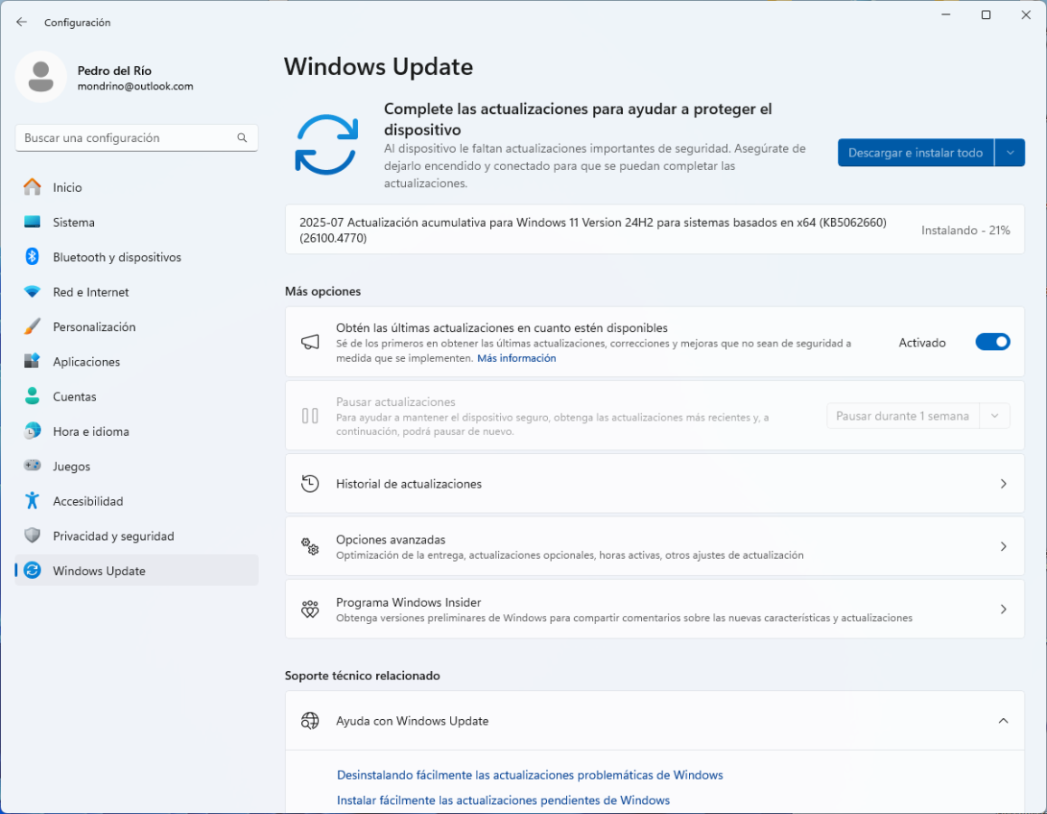The width and height of the screenshot is (1047, 814).
Task: Open the Pausar durante 1 semana dropdown arrow
Action: pos(995,416)
